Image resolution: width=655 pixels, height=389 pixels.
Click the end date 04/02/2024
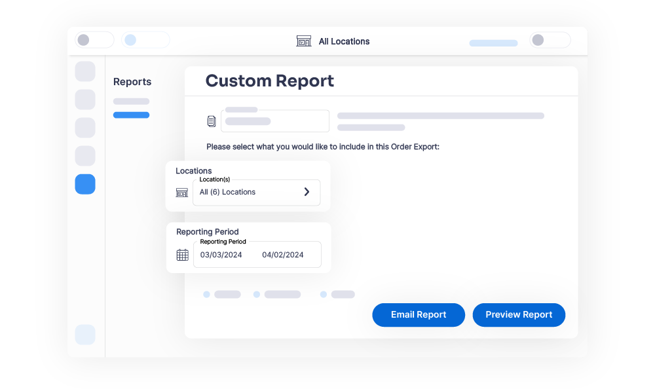tap(283, 255)
